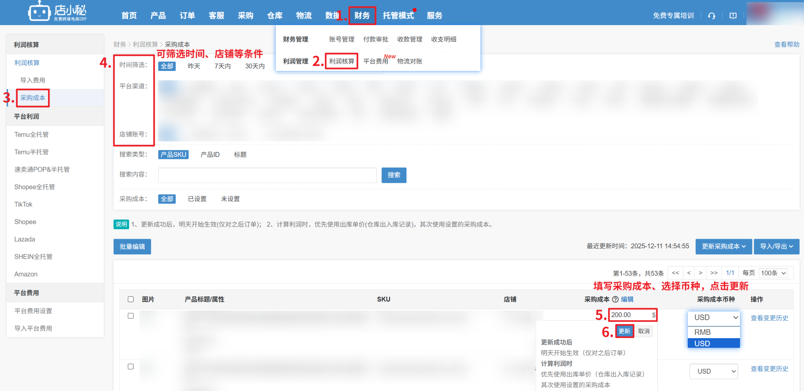Screen dimensions: 804x391
Task: Open the 导入/导出 dropdown menu
Action: (776, 246)
